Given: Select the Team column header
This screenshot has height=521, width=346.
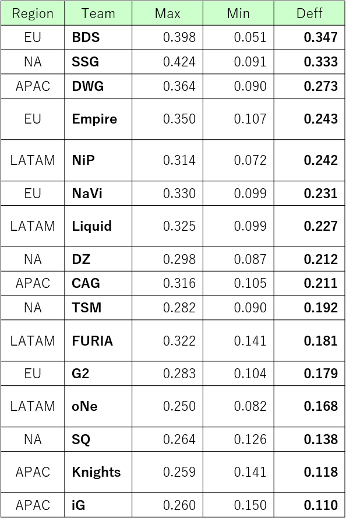Looking at the screenshot, I should click(x=98, y=13).
